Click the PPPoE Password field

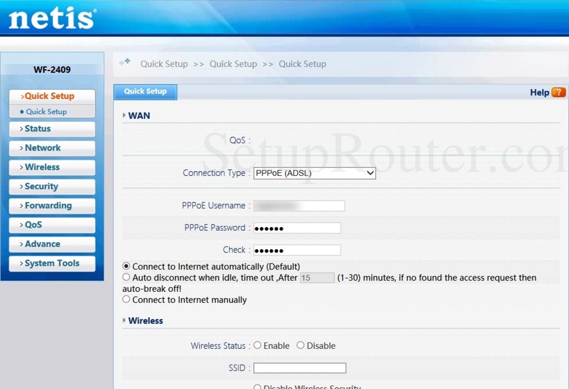297,228
